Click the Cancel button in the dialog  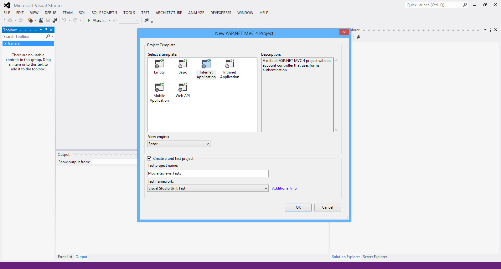tap(328, 207)
